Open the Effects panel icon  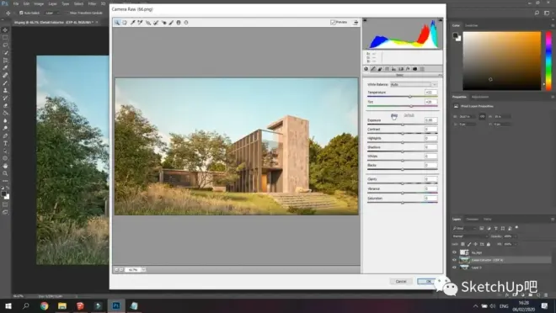tap(408, 69)
